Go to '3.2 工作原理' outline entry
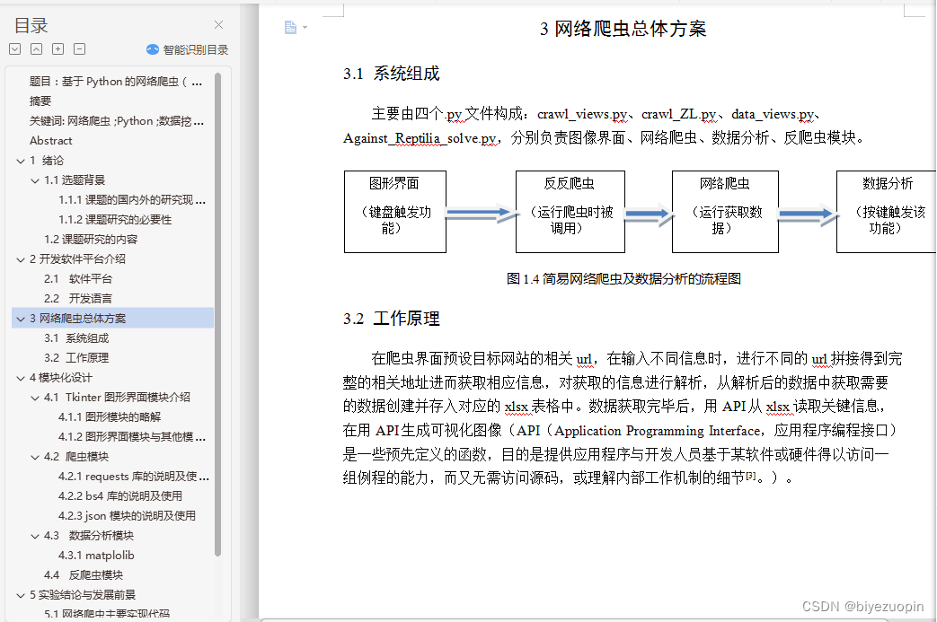This screenshot has height=622, width=937. point(76,357)
